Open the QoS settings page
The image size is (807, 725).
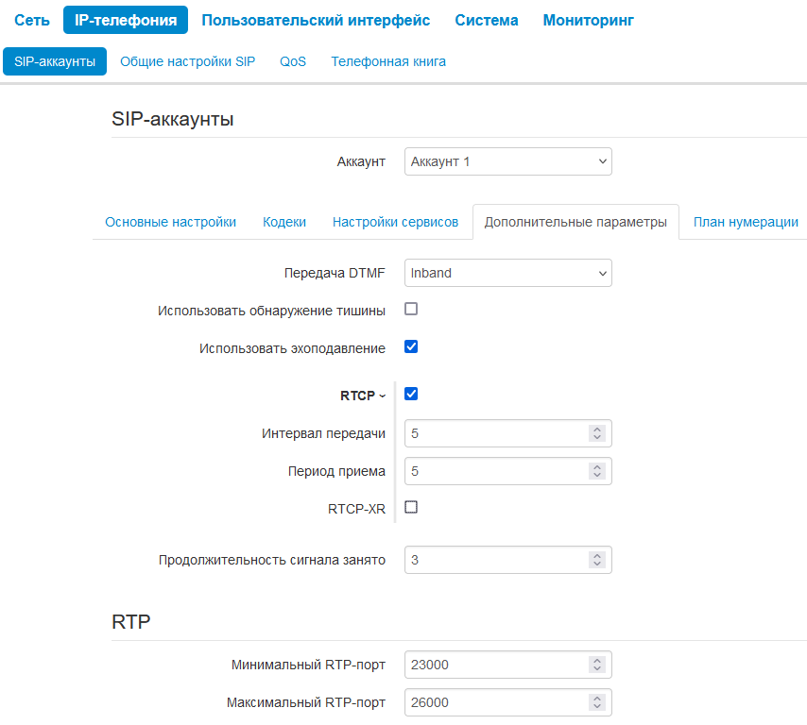tap(293, 61)
